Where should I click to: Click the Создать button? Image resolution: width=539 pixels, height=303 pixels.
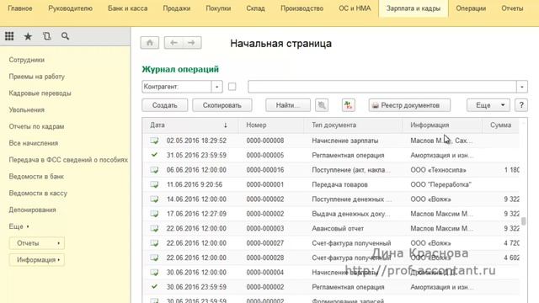[165, 105]
